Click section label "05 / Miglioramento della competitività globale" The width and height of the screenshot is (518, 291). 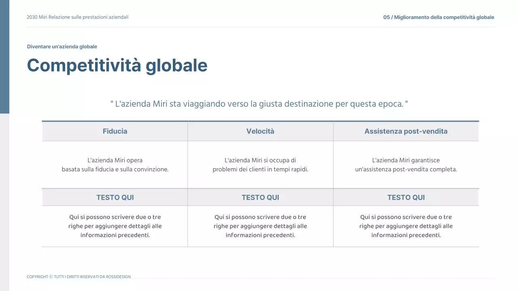pos(439,17)
